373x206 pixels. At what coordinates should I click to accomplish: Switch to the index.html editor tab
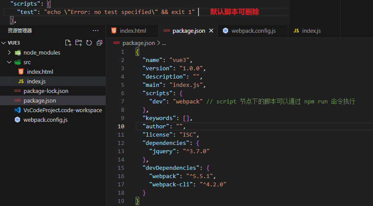132,31
